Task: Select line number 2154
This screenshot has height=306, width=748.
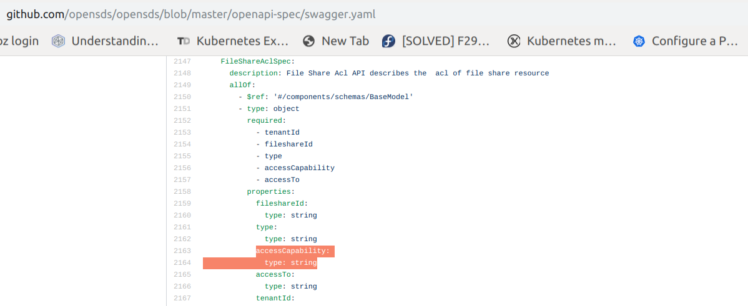Action: (182, 144)
